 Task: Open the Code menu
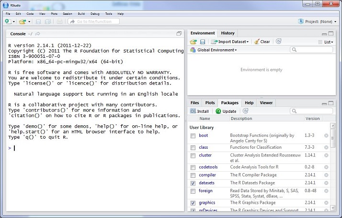pyautogui.click(x=30, y=14)
